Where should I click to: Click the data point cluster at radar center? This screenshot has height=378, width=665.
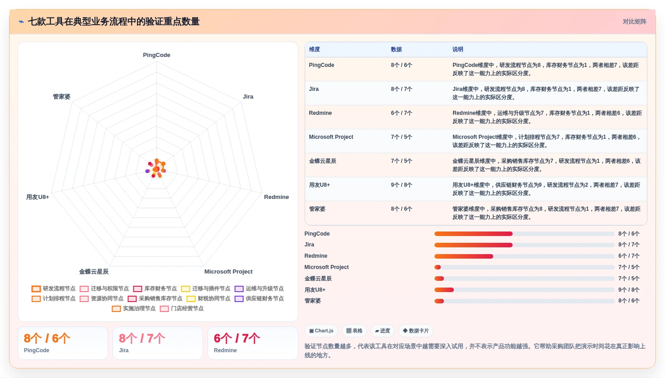pos(156,169)
